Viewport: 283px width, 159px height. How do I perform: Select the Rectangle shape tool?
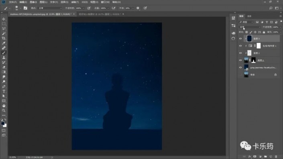pos(4,101)
